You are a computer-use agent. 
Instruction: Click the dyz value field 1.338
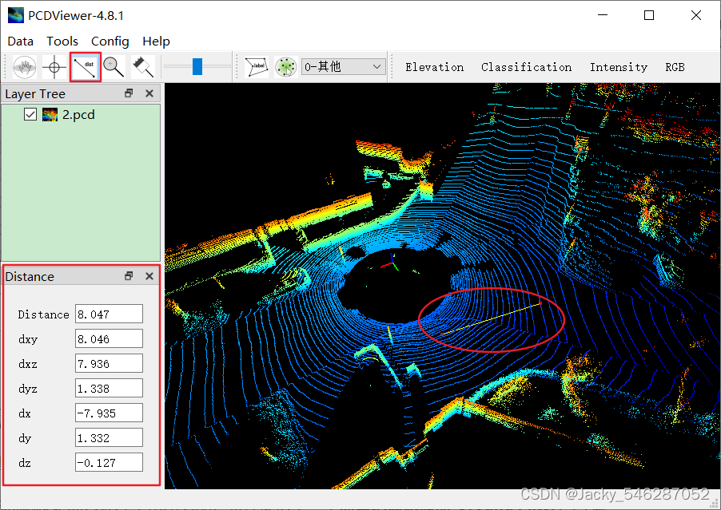click(x=109, y=389)
